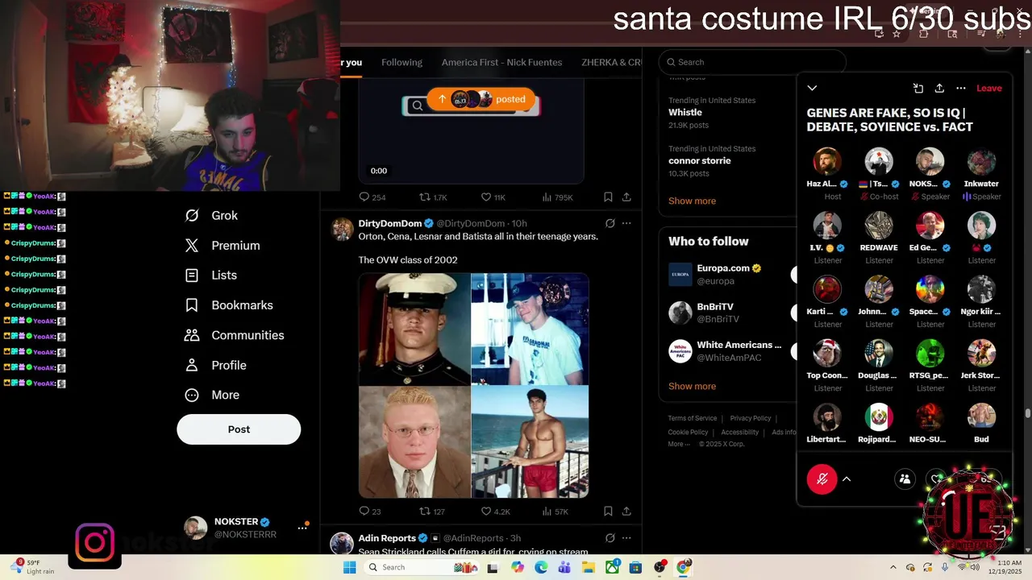Open the marine uniform photo
This screenshot has height=580, width=1032.
coord(414,329)
